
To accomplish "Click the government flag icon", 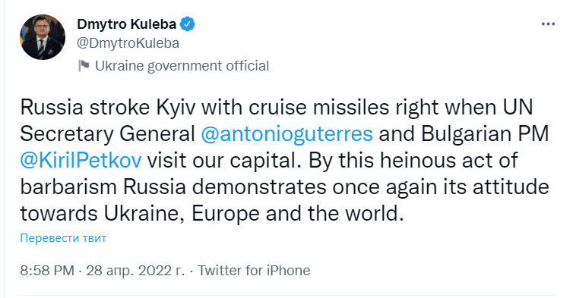I will pos(84,66).
